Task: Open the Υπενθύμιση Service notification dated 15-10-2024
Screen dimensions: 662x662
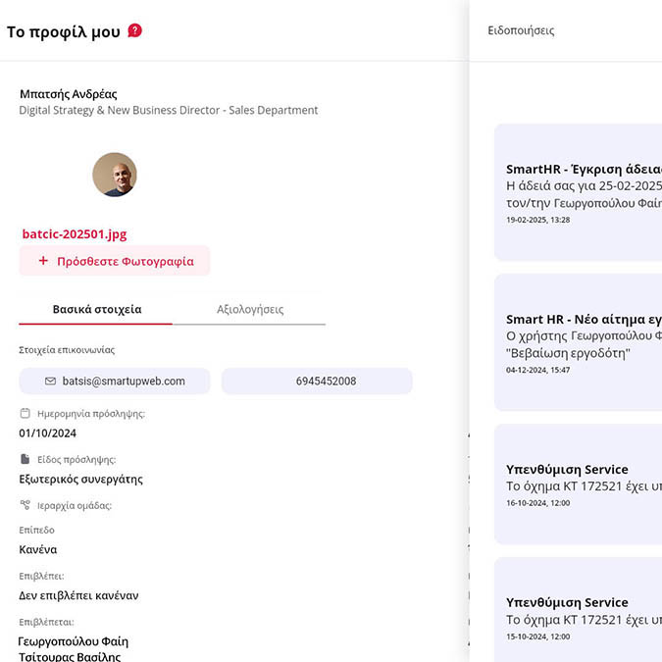Action: (579, 618)
